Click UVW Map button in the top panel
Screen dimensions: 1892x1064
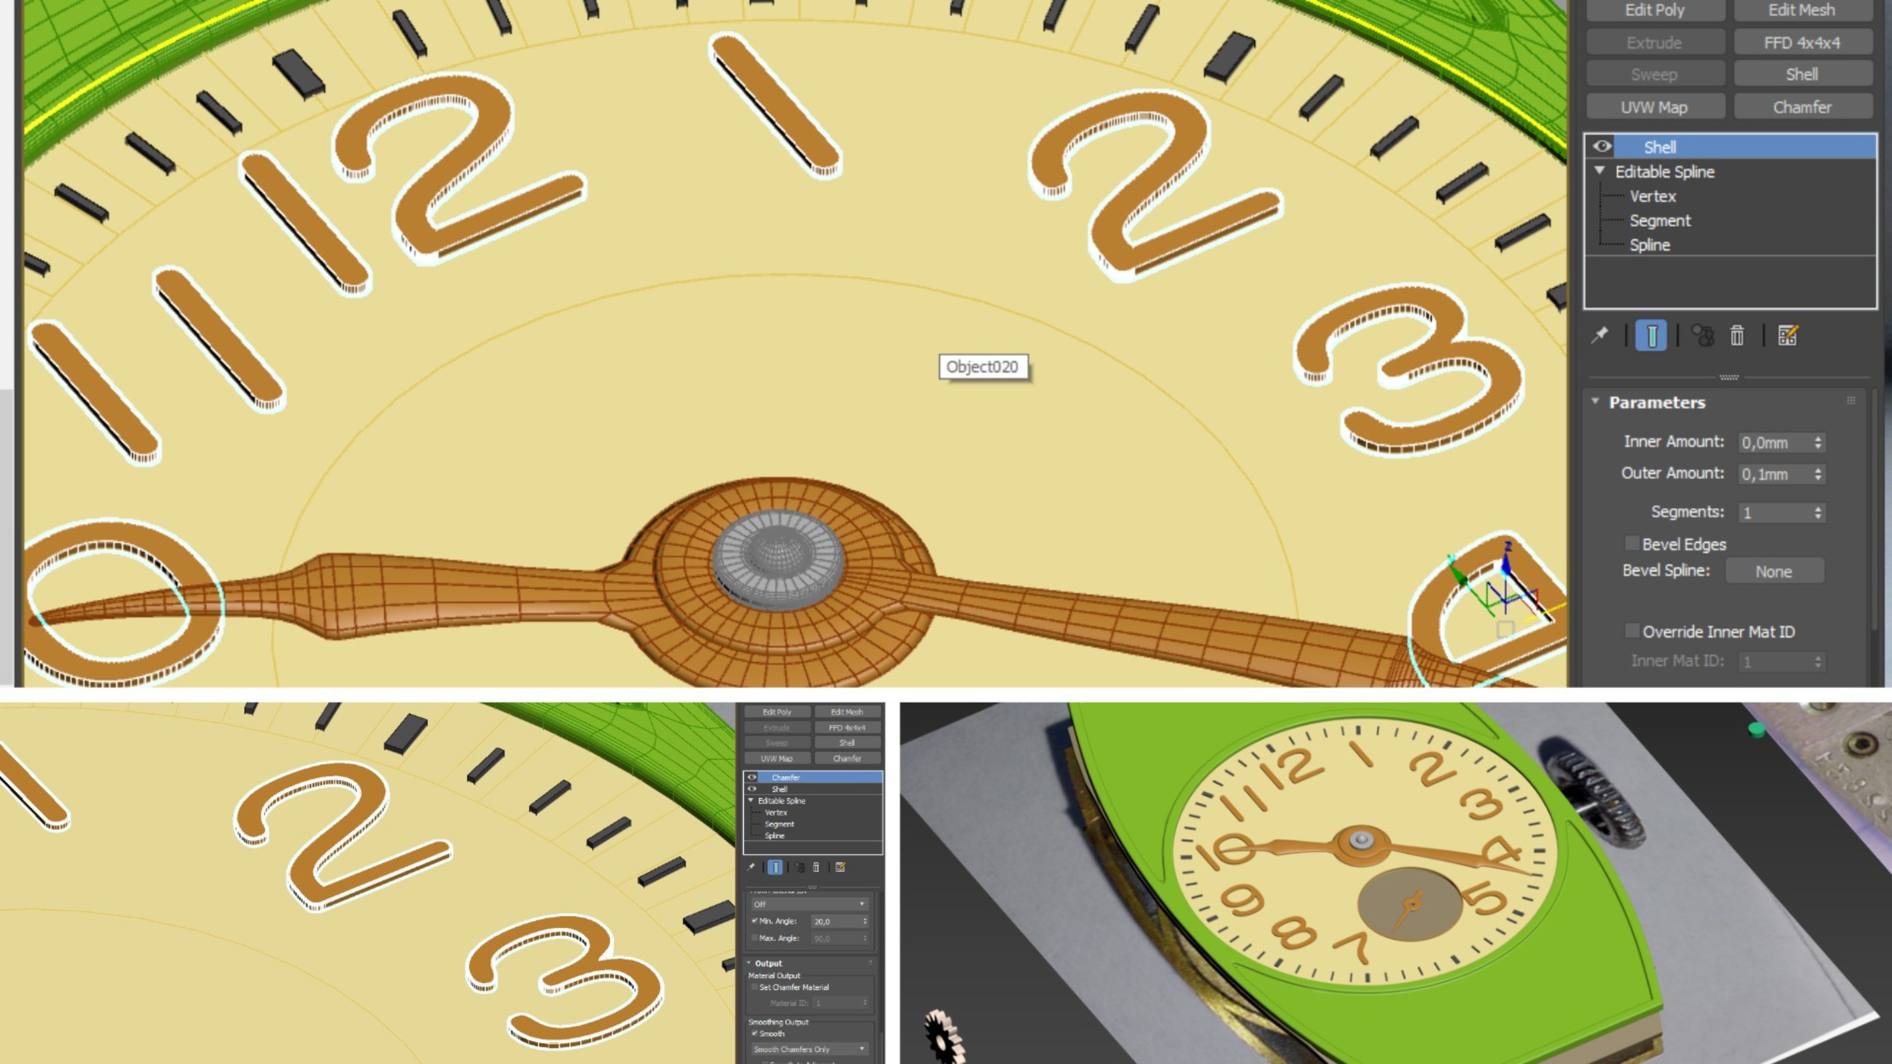pyautogui.click(x=1655, y=107)
